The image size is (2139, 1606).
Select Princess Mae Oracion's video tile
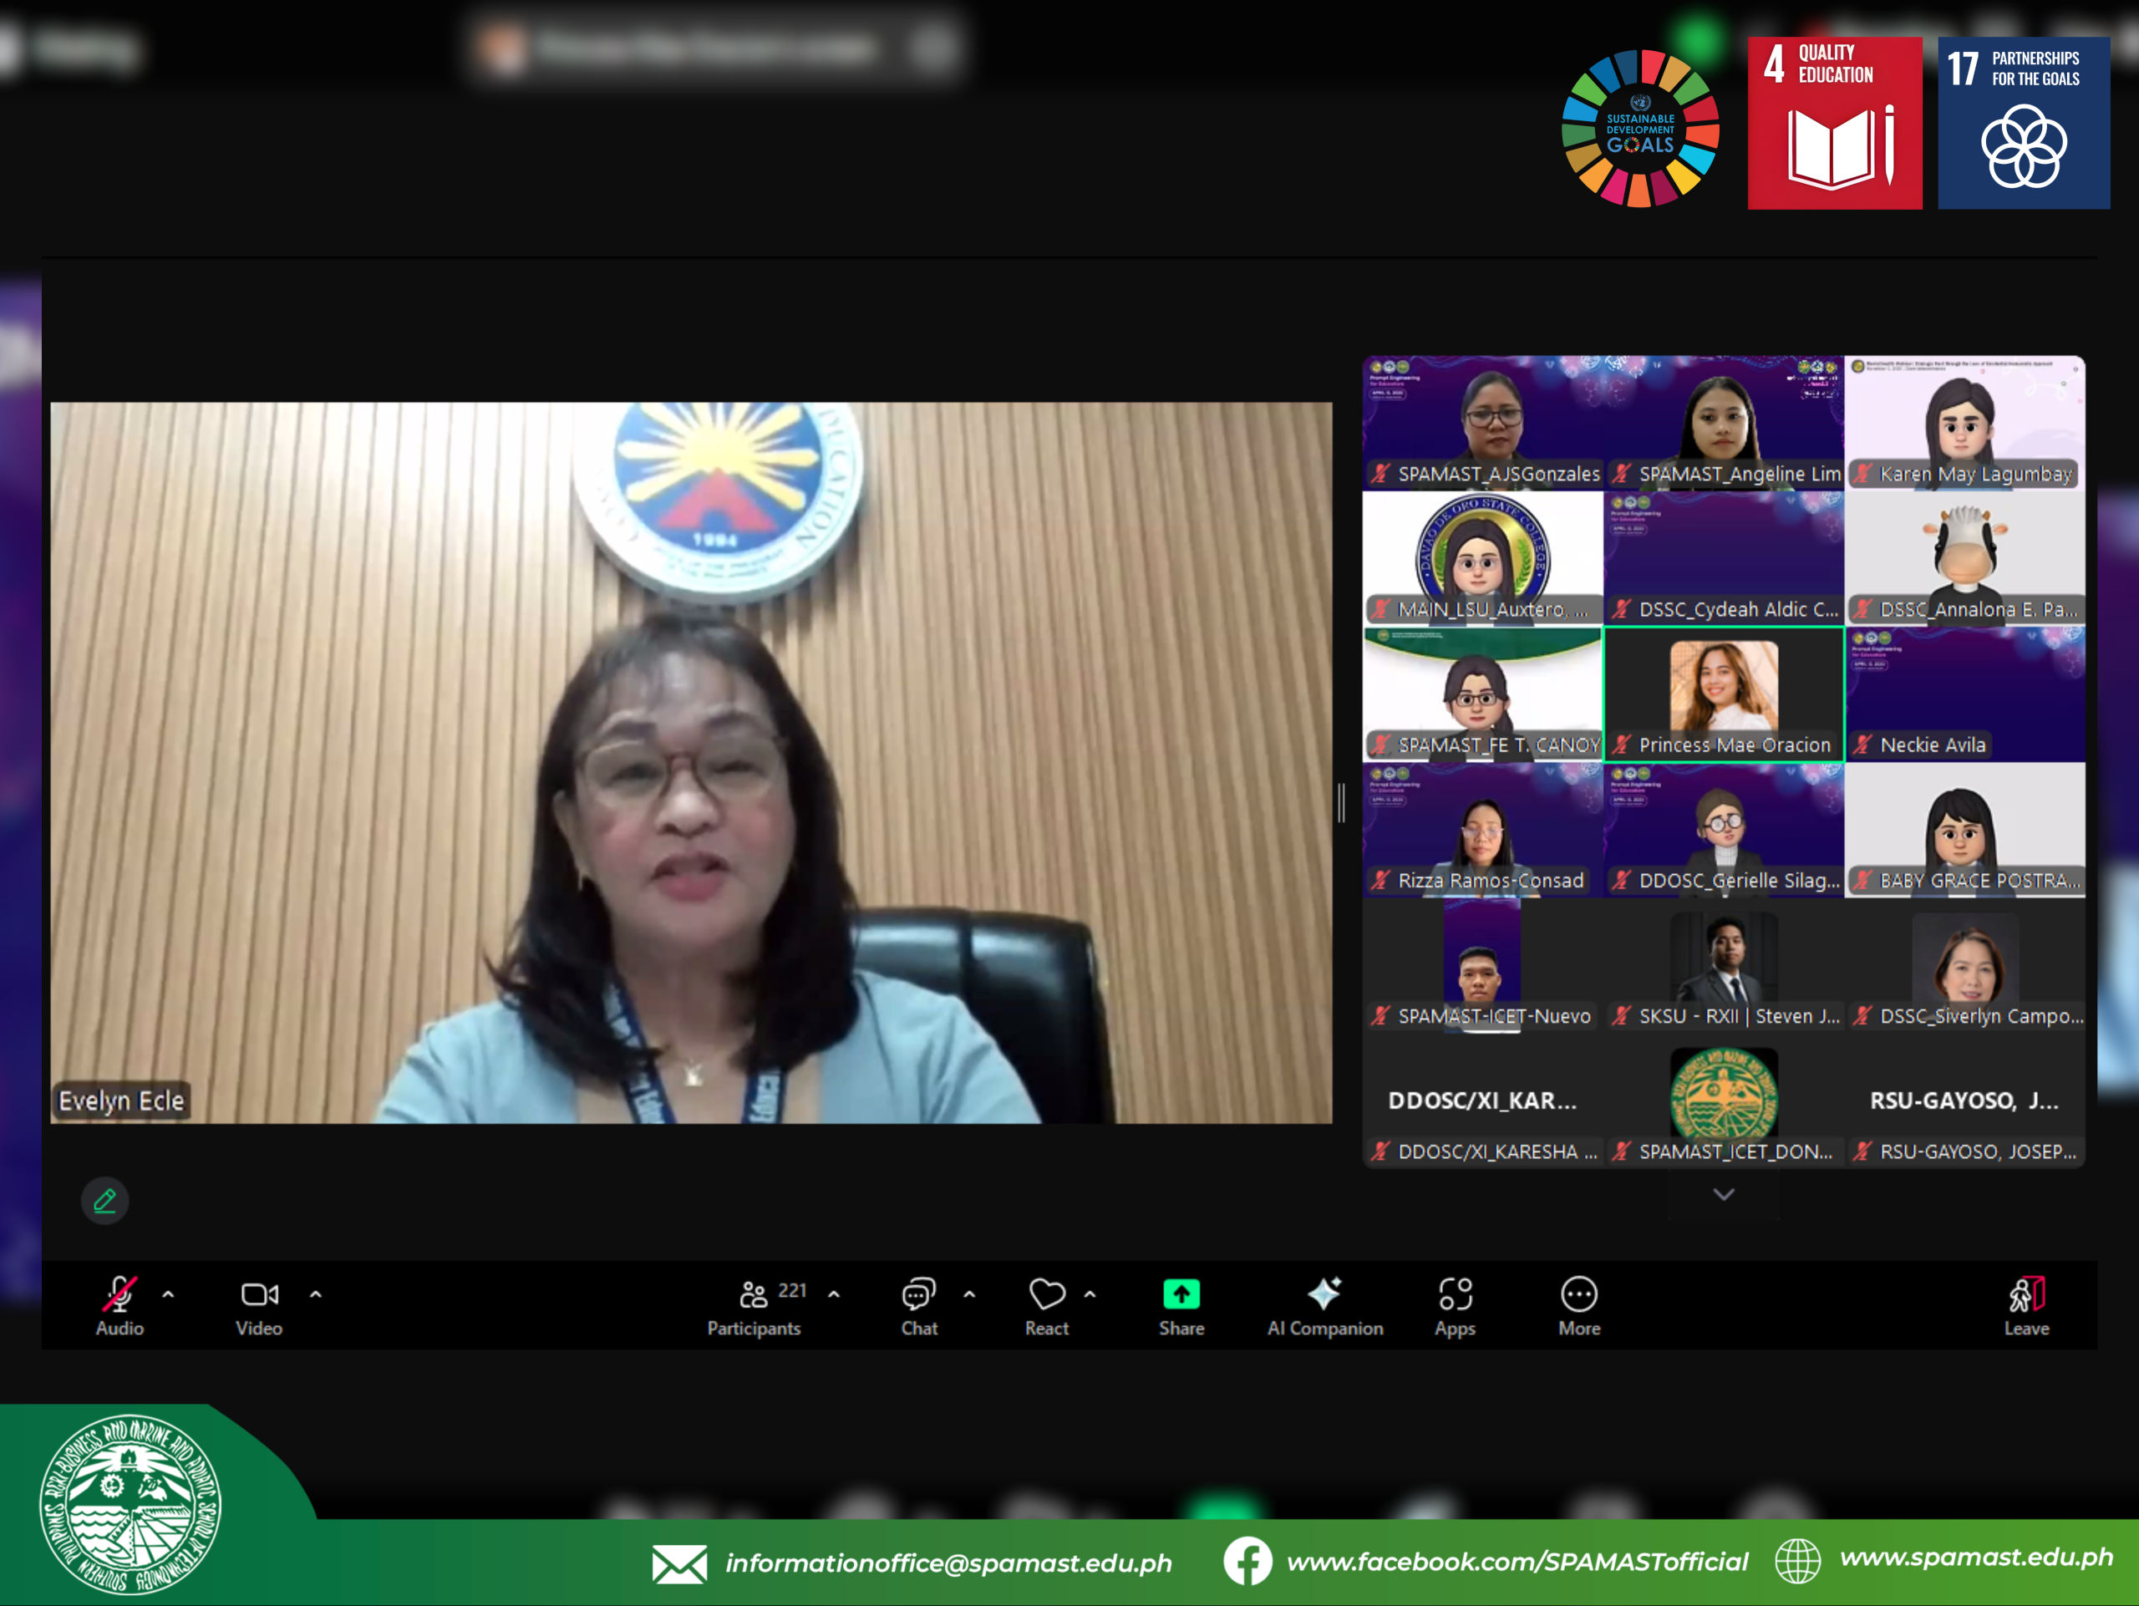coord(1723,693)
